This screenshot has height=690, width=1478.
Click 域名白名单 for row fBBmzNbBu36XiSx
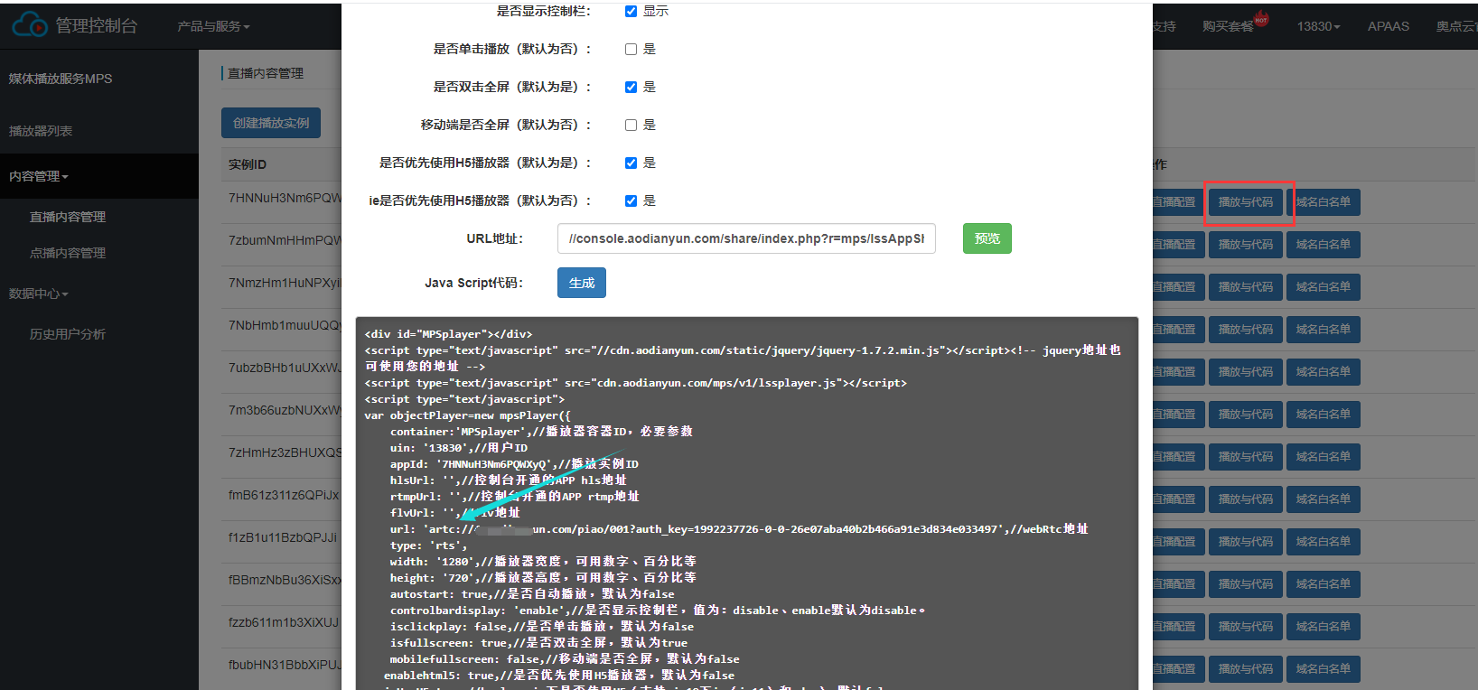[1324, 584]
